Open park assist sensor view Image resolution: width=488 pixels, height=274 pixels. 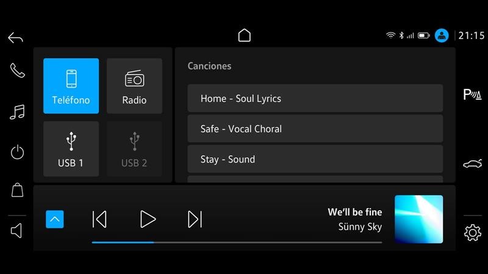(x=472, y=94)
